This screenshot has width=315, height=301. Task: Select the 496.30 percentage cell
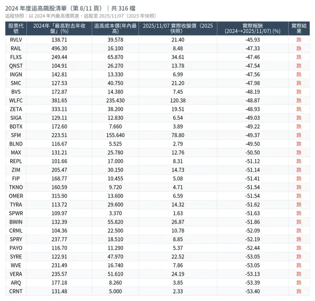tap(59, 48)
